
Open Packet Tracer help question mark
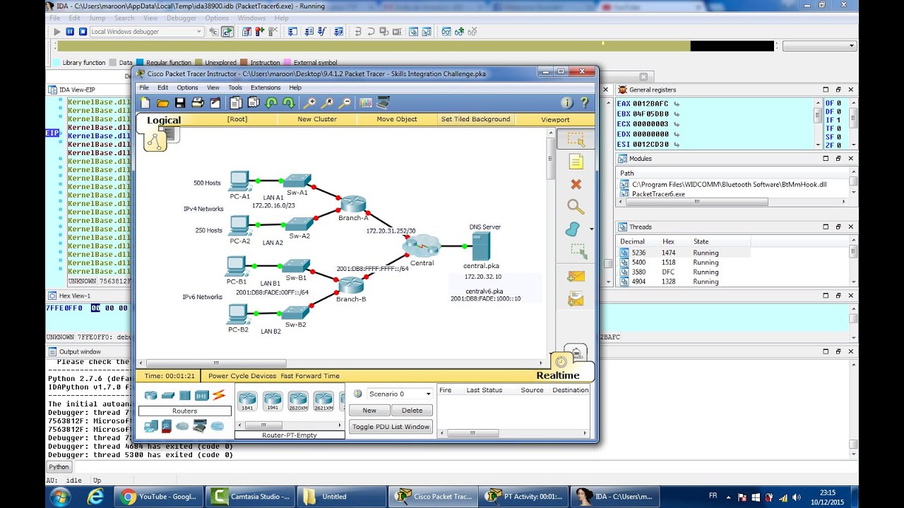click(x=584, y=103)
